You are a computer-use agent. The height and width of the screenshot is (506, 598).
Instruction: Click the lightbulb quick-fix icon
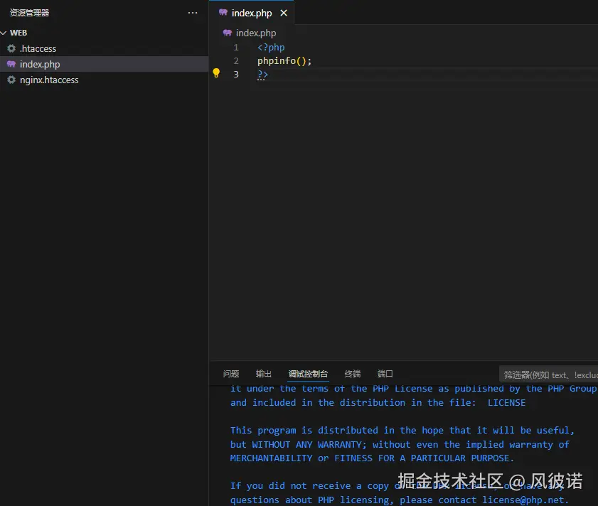216,72
